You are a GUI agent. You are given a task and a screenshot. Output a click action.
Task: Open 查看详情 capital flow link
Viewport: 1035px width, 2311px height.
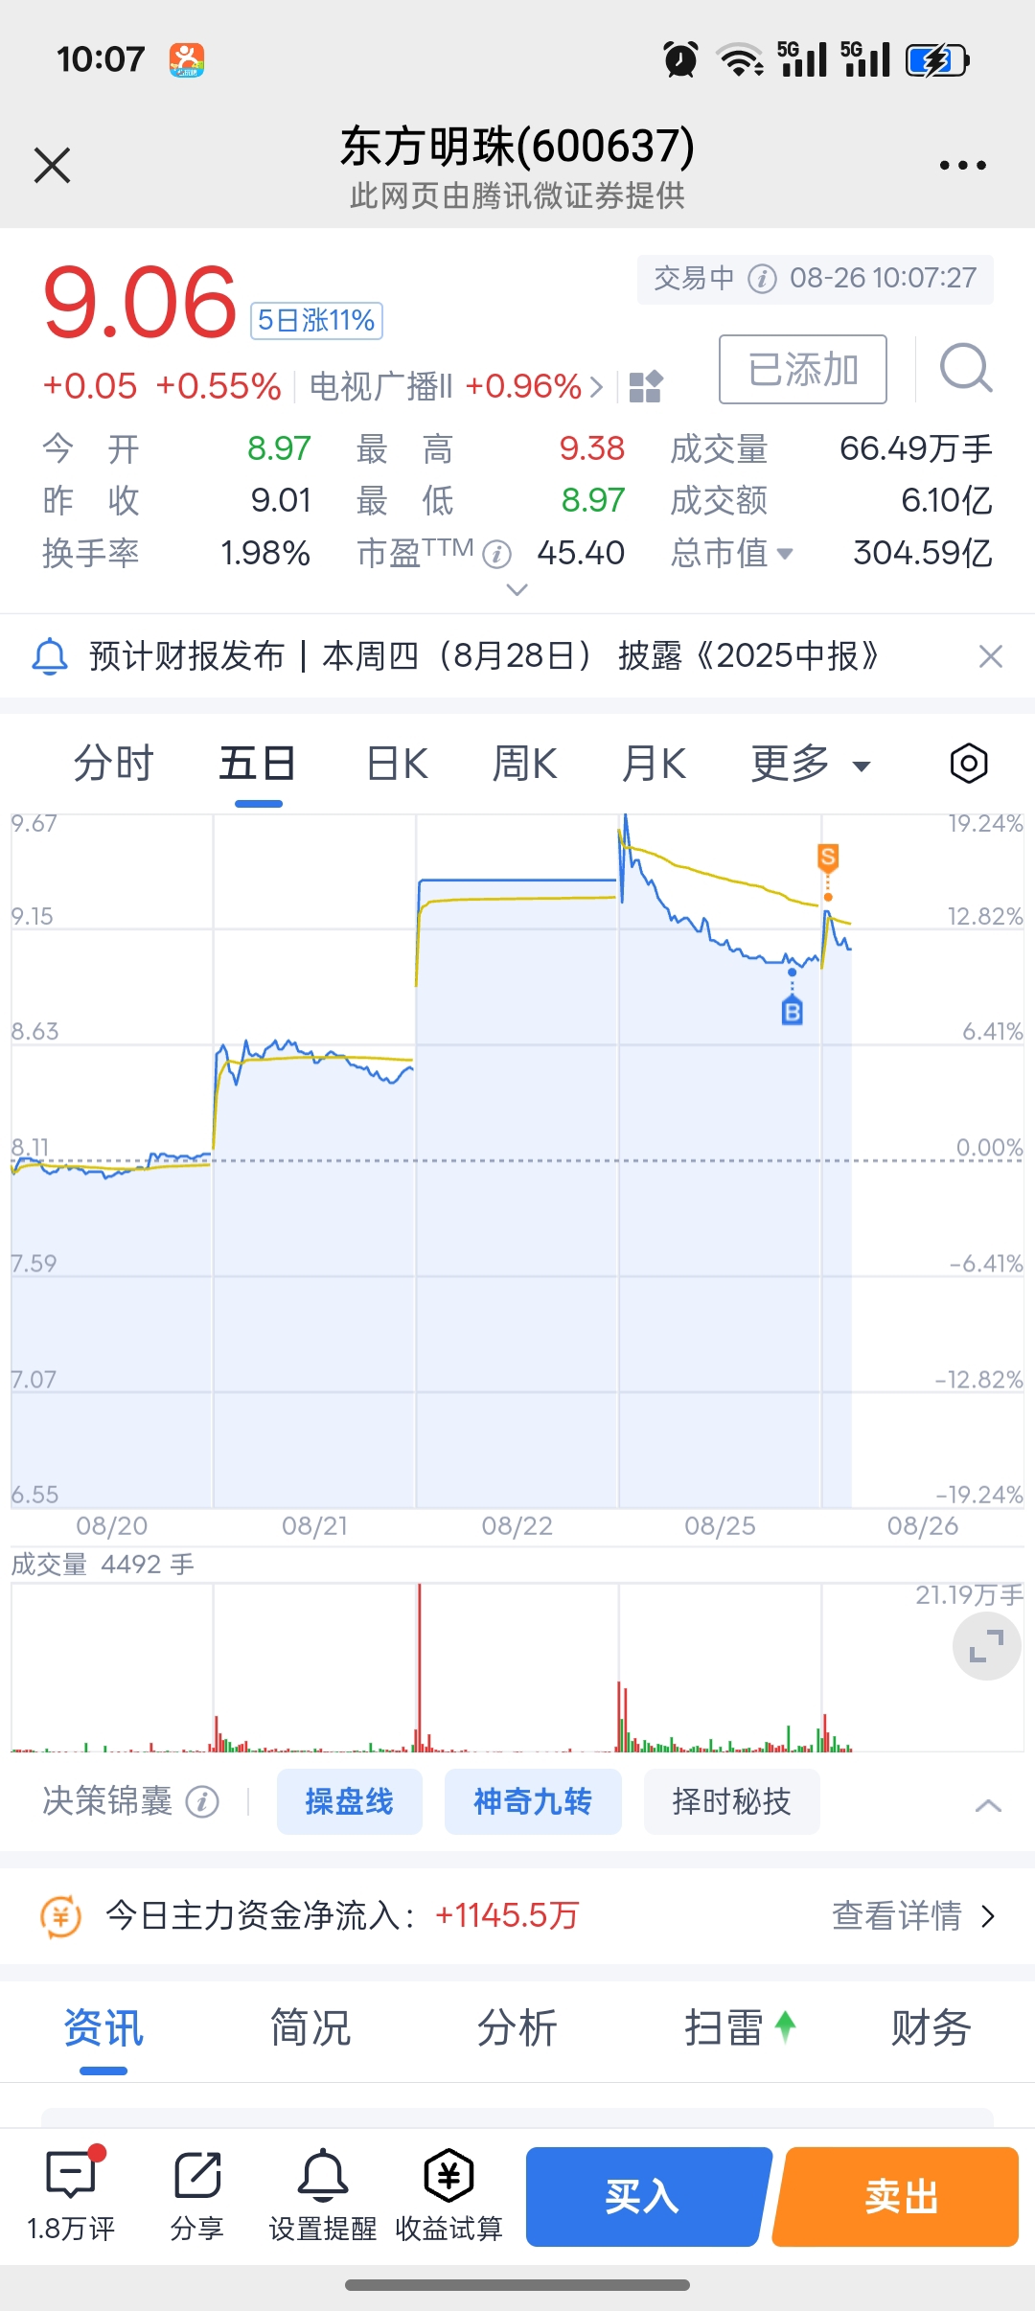(x=914, y=1916)
